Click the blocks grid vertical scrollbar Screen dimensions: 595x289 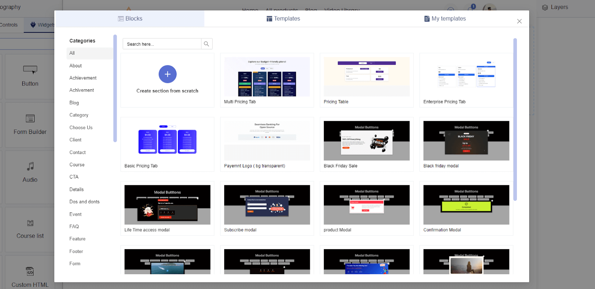pos(515,119)
